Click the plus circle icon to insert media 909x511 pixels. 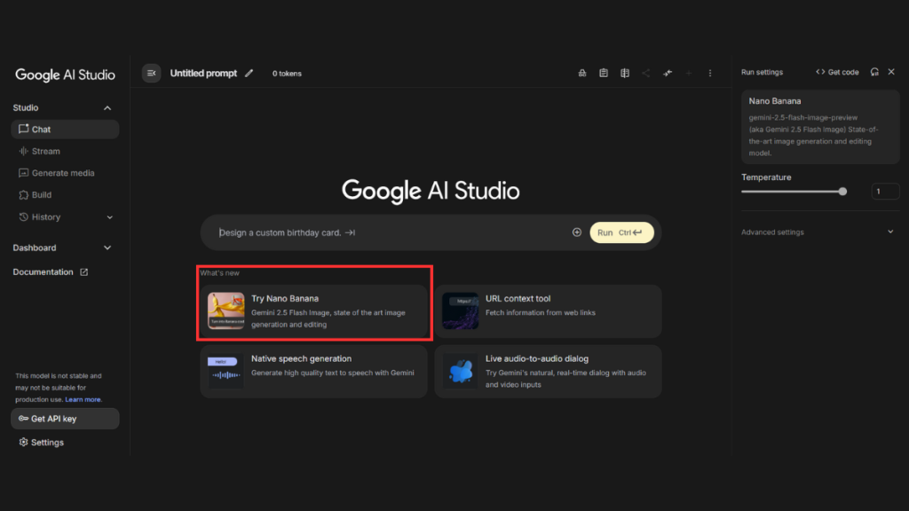tap(577, 232)
